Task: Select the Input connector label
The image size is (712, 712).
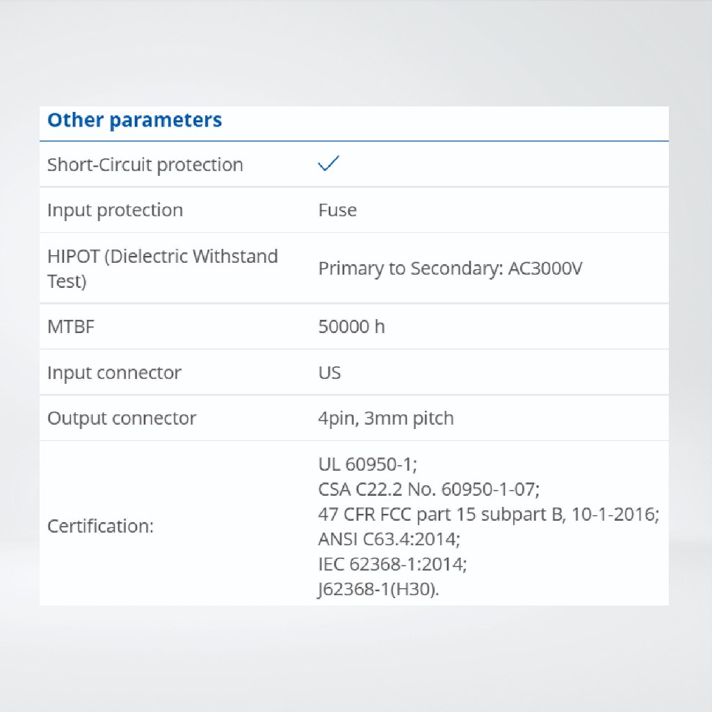Action: (x=115, y=373)
